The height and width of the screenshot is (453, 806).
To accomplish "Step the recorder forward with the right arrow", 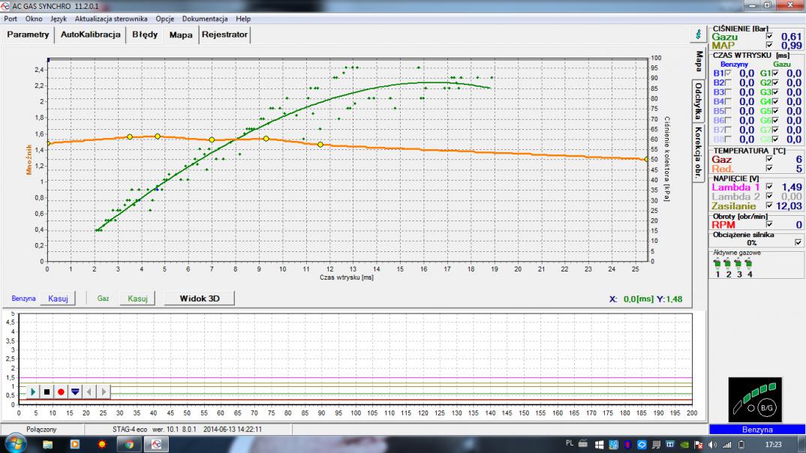I will (104, 391).
